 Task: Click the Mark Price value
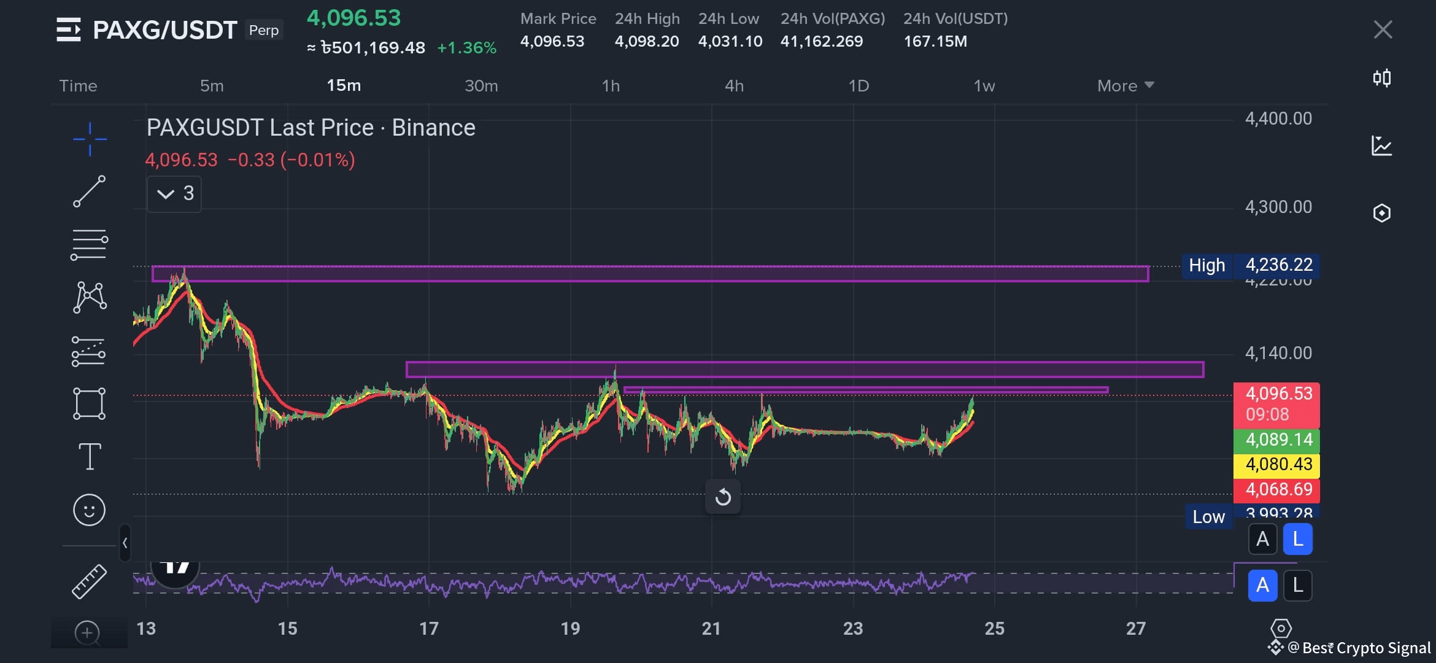tap(552, 41)
